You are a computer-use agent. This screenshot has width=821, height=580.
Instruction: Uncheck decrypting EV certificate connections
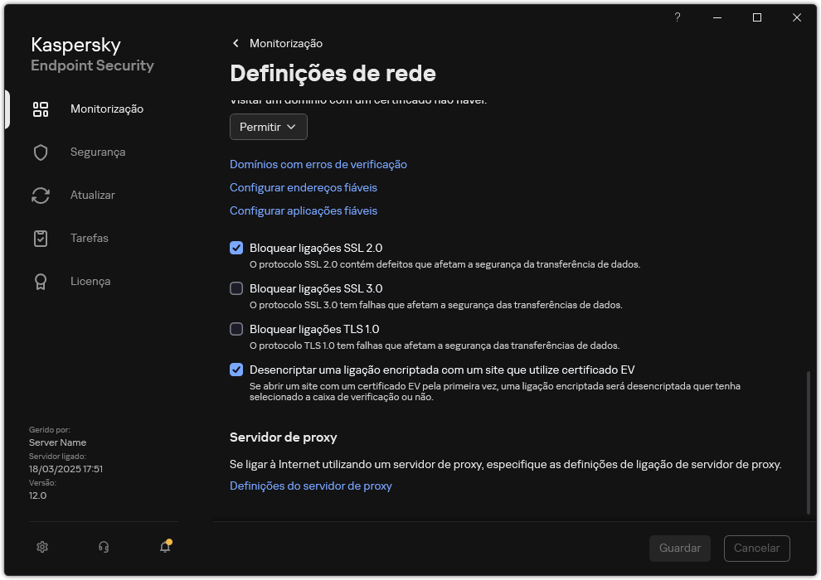click(x=236, y=369)
